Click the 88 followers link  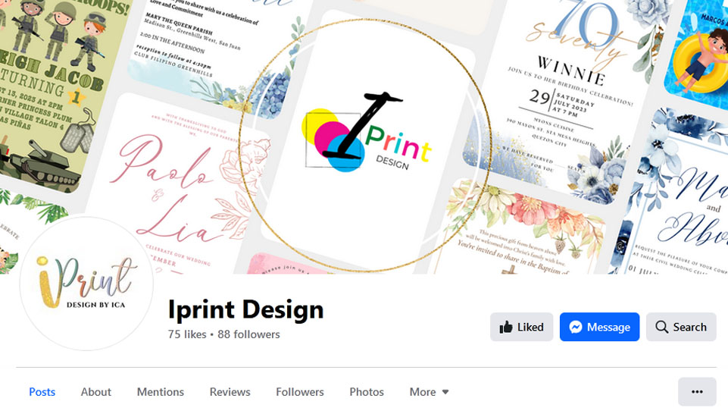pyautogui.click(x=249, y=334)
